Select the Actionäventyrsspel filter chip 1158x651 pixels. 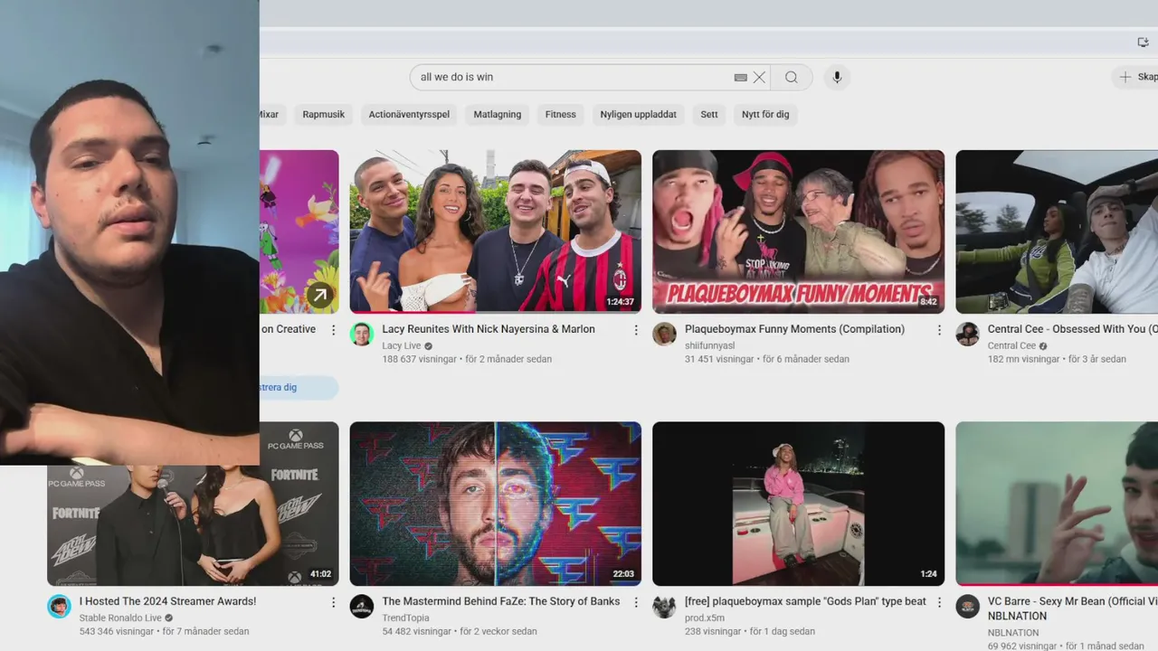click(x=409, y=115)
